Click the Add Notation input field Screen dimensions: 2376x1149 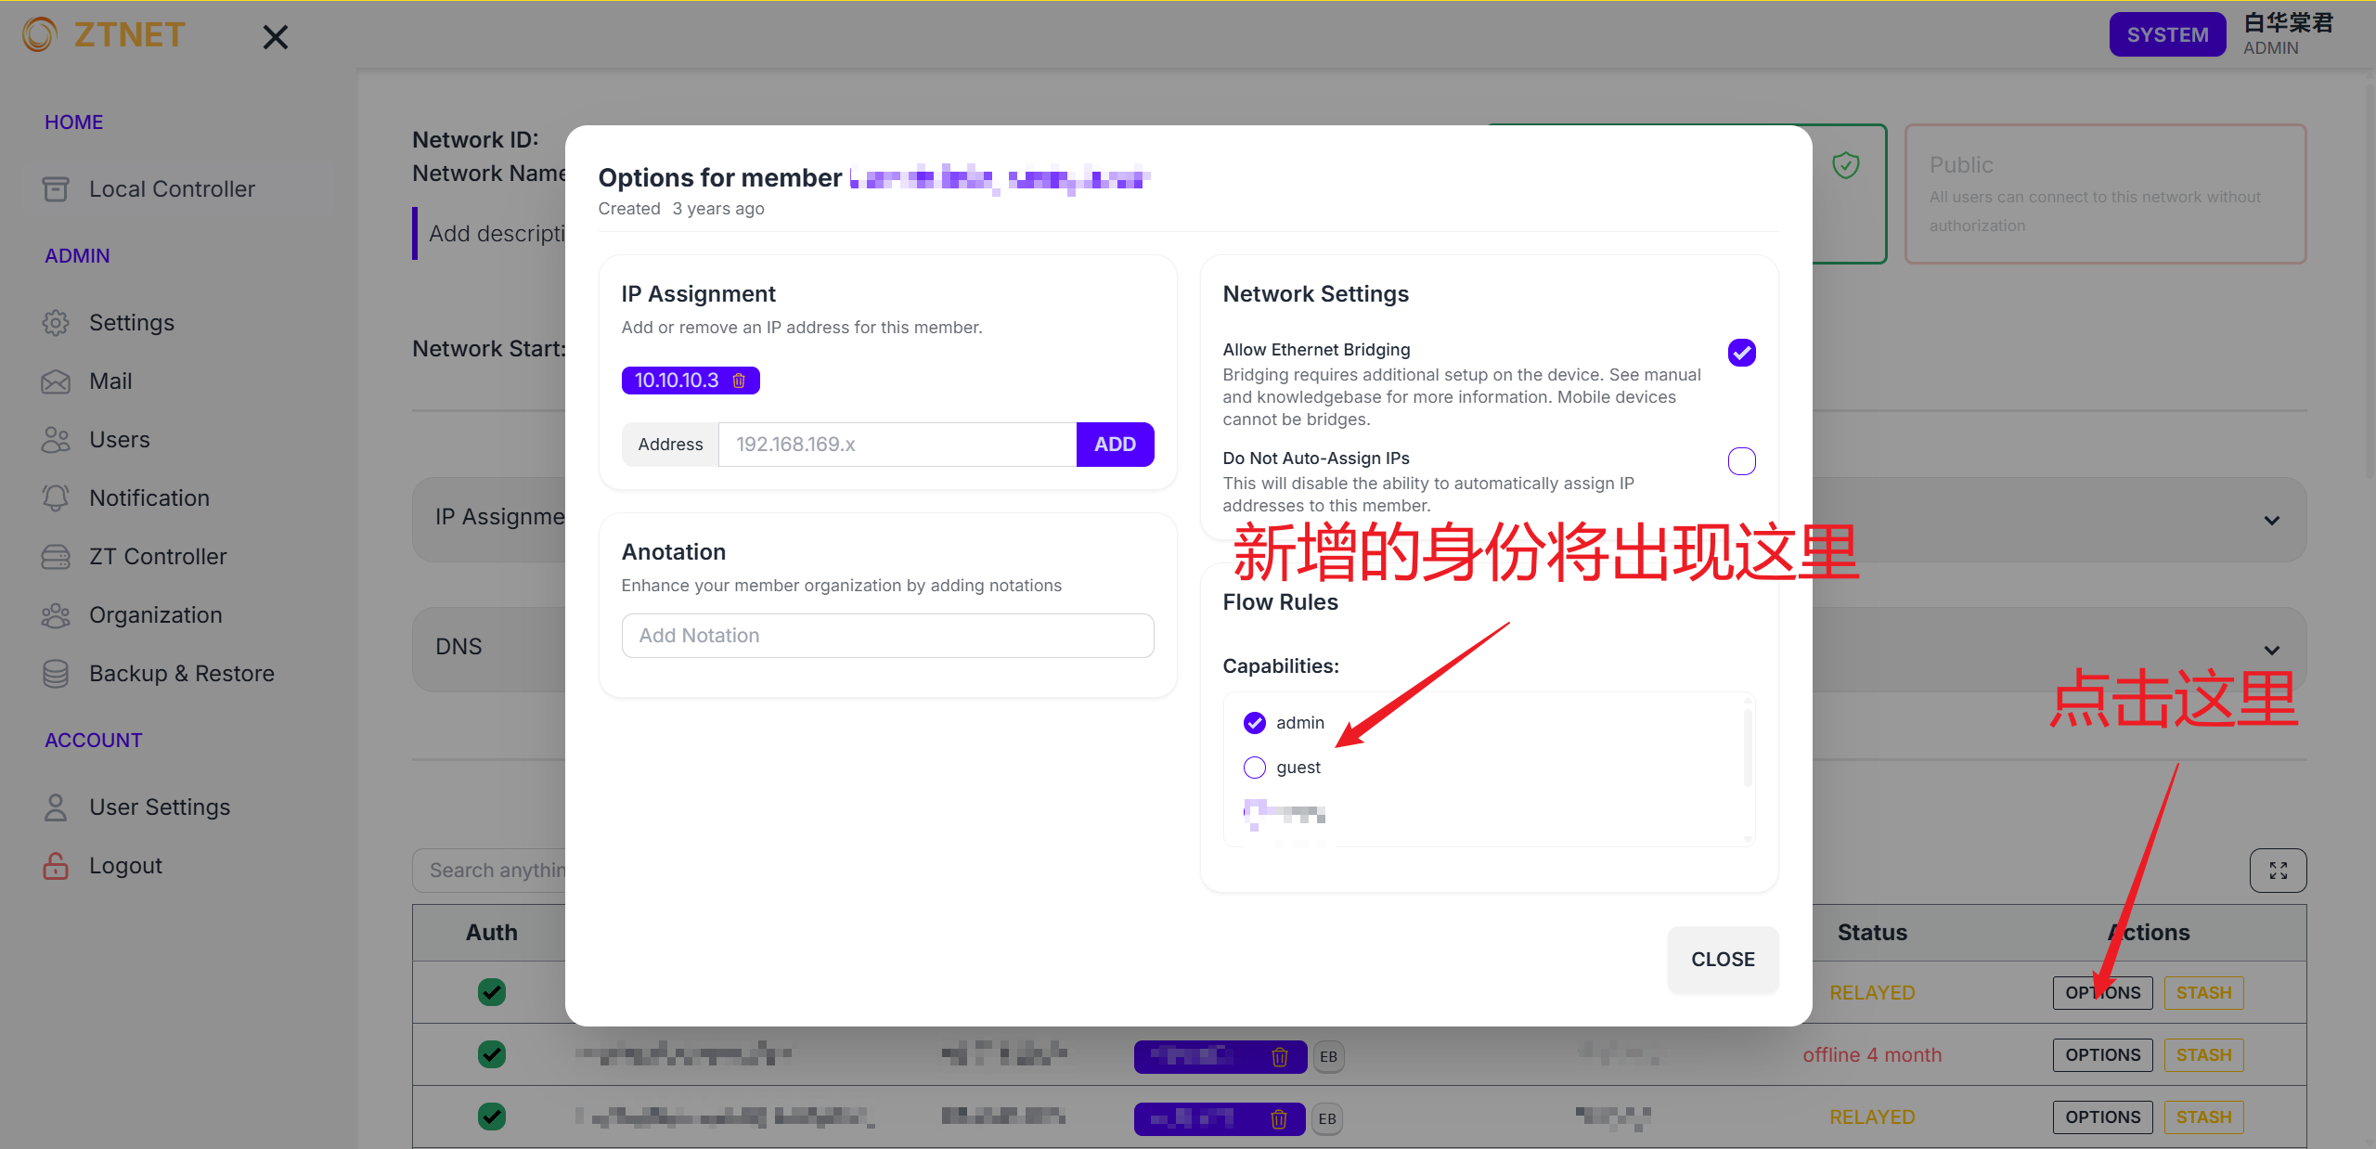(887, 636)
